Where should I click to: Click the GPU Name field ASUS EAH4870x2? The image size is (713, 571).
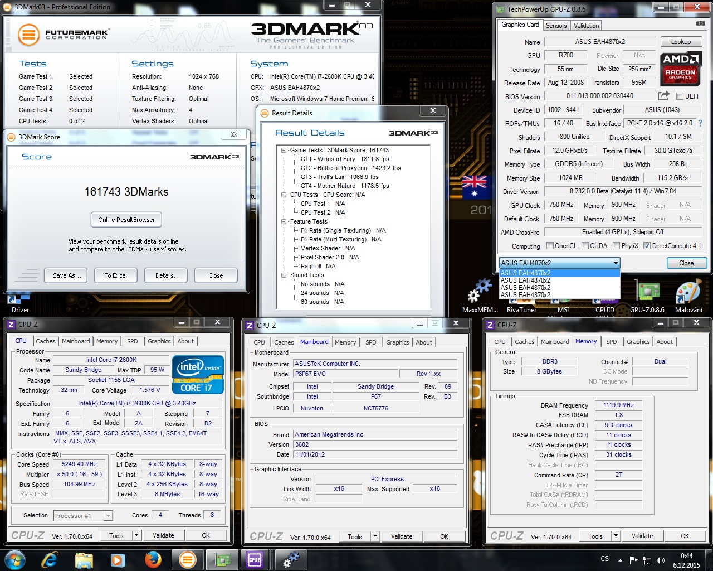[600, 42]
